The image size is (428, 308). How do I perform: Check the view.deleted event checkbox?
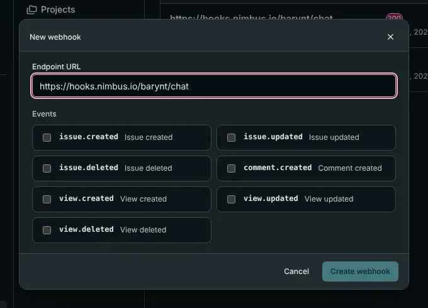tap(47, 230)
